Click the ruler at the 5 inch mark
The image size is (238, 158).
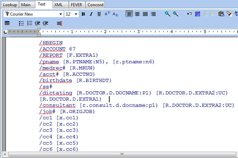point(205,32)
